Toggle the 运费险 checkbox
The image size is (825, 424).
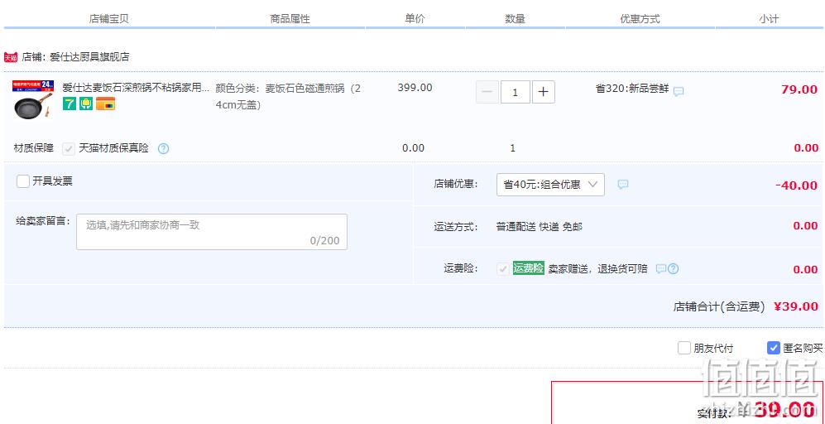502,268
